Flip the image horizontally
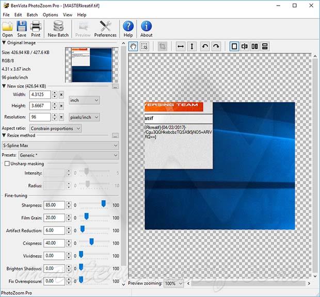 [x=181, y=46]
